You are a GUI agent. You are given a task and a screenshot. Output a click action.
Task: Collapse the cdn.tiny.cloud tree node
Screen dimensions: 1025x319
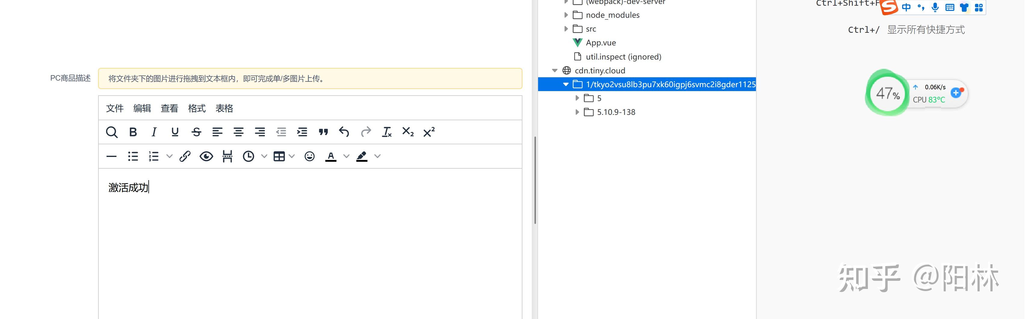tap(555, 70)
